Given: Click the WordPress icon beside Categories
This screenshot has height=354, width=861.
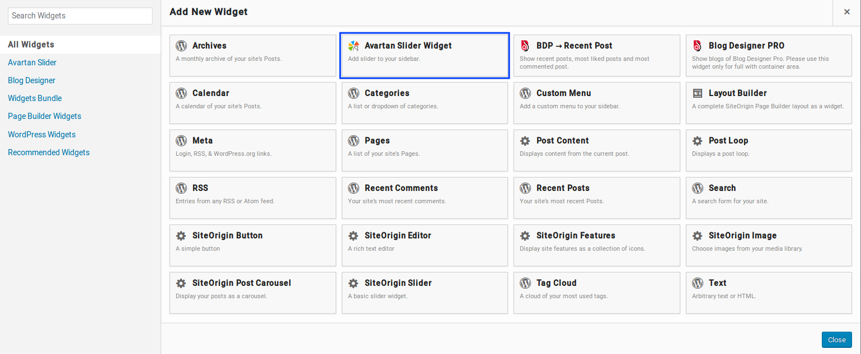Looking at the screenshot, I should coord(354,93).
